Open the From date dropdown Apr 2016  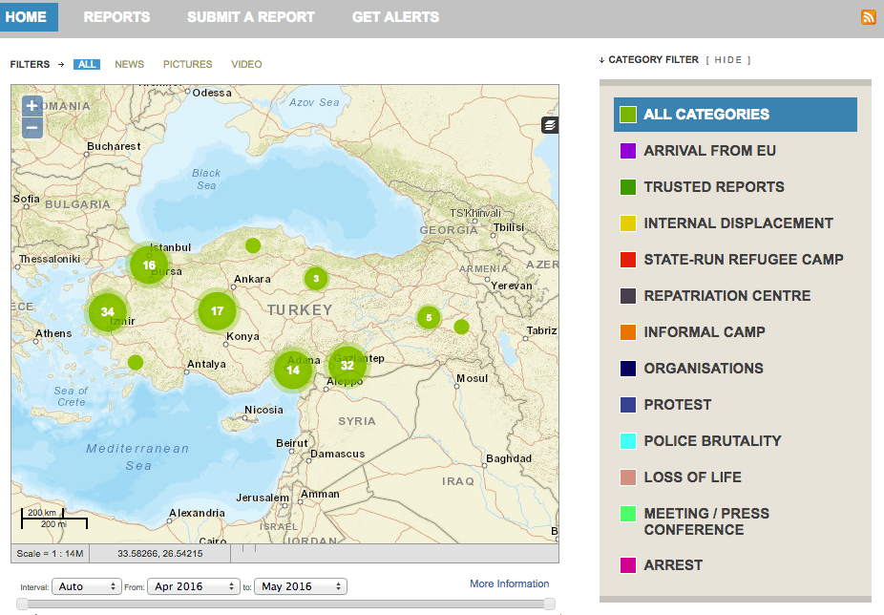tap(192, 586)
